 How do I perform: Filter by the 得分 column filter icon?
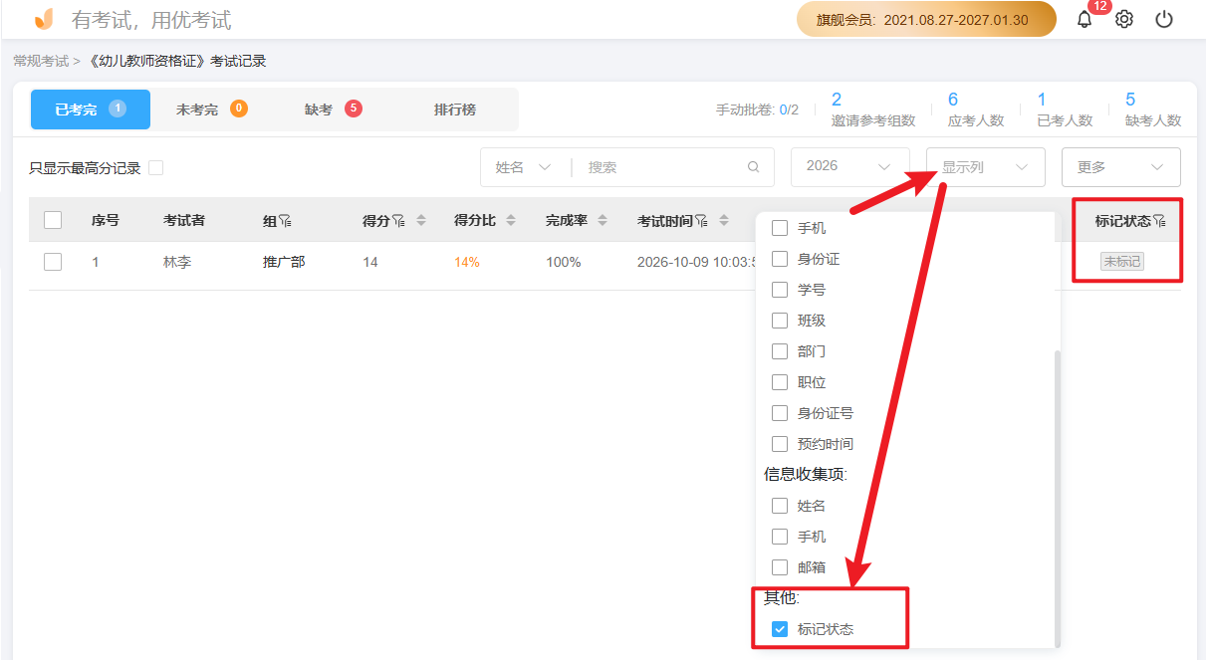point(398,221)
